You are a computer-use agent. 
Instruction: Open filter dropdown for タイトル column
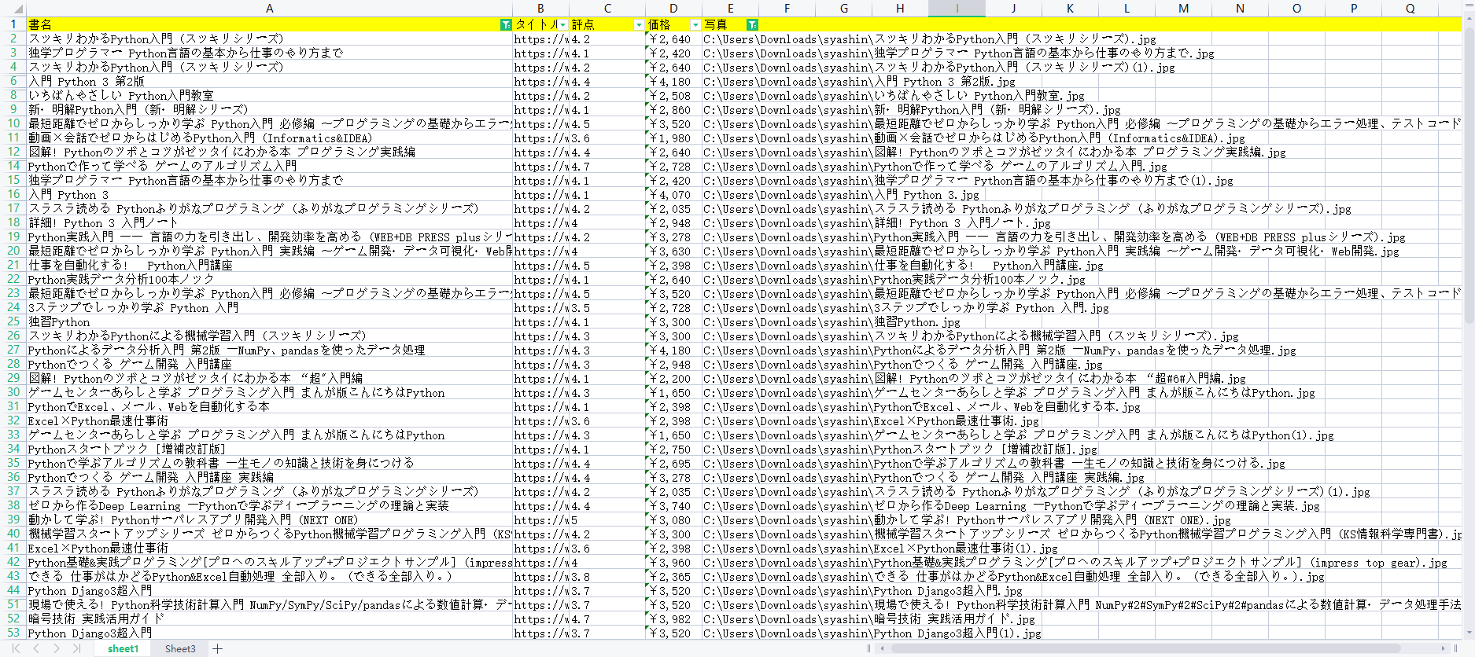(x=563, y=25)
